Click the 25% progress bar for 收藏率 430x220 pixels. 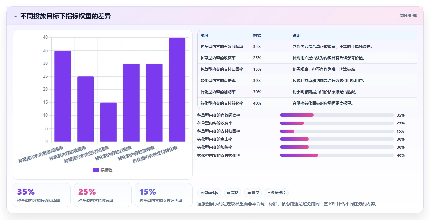tap(337, 123)
